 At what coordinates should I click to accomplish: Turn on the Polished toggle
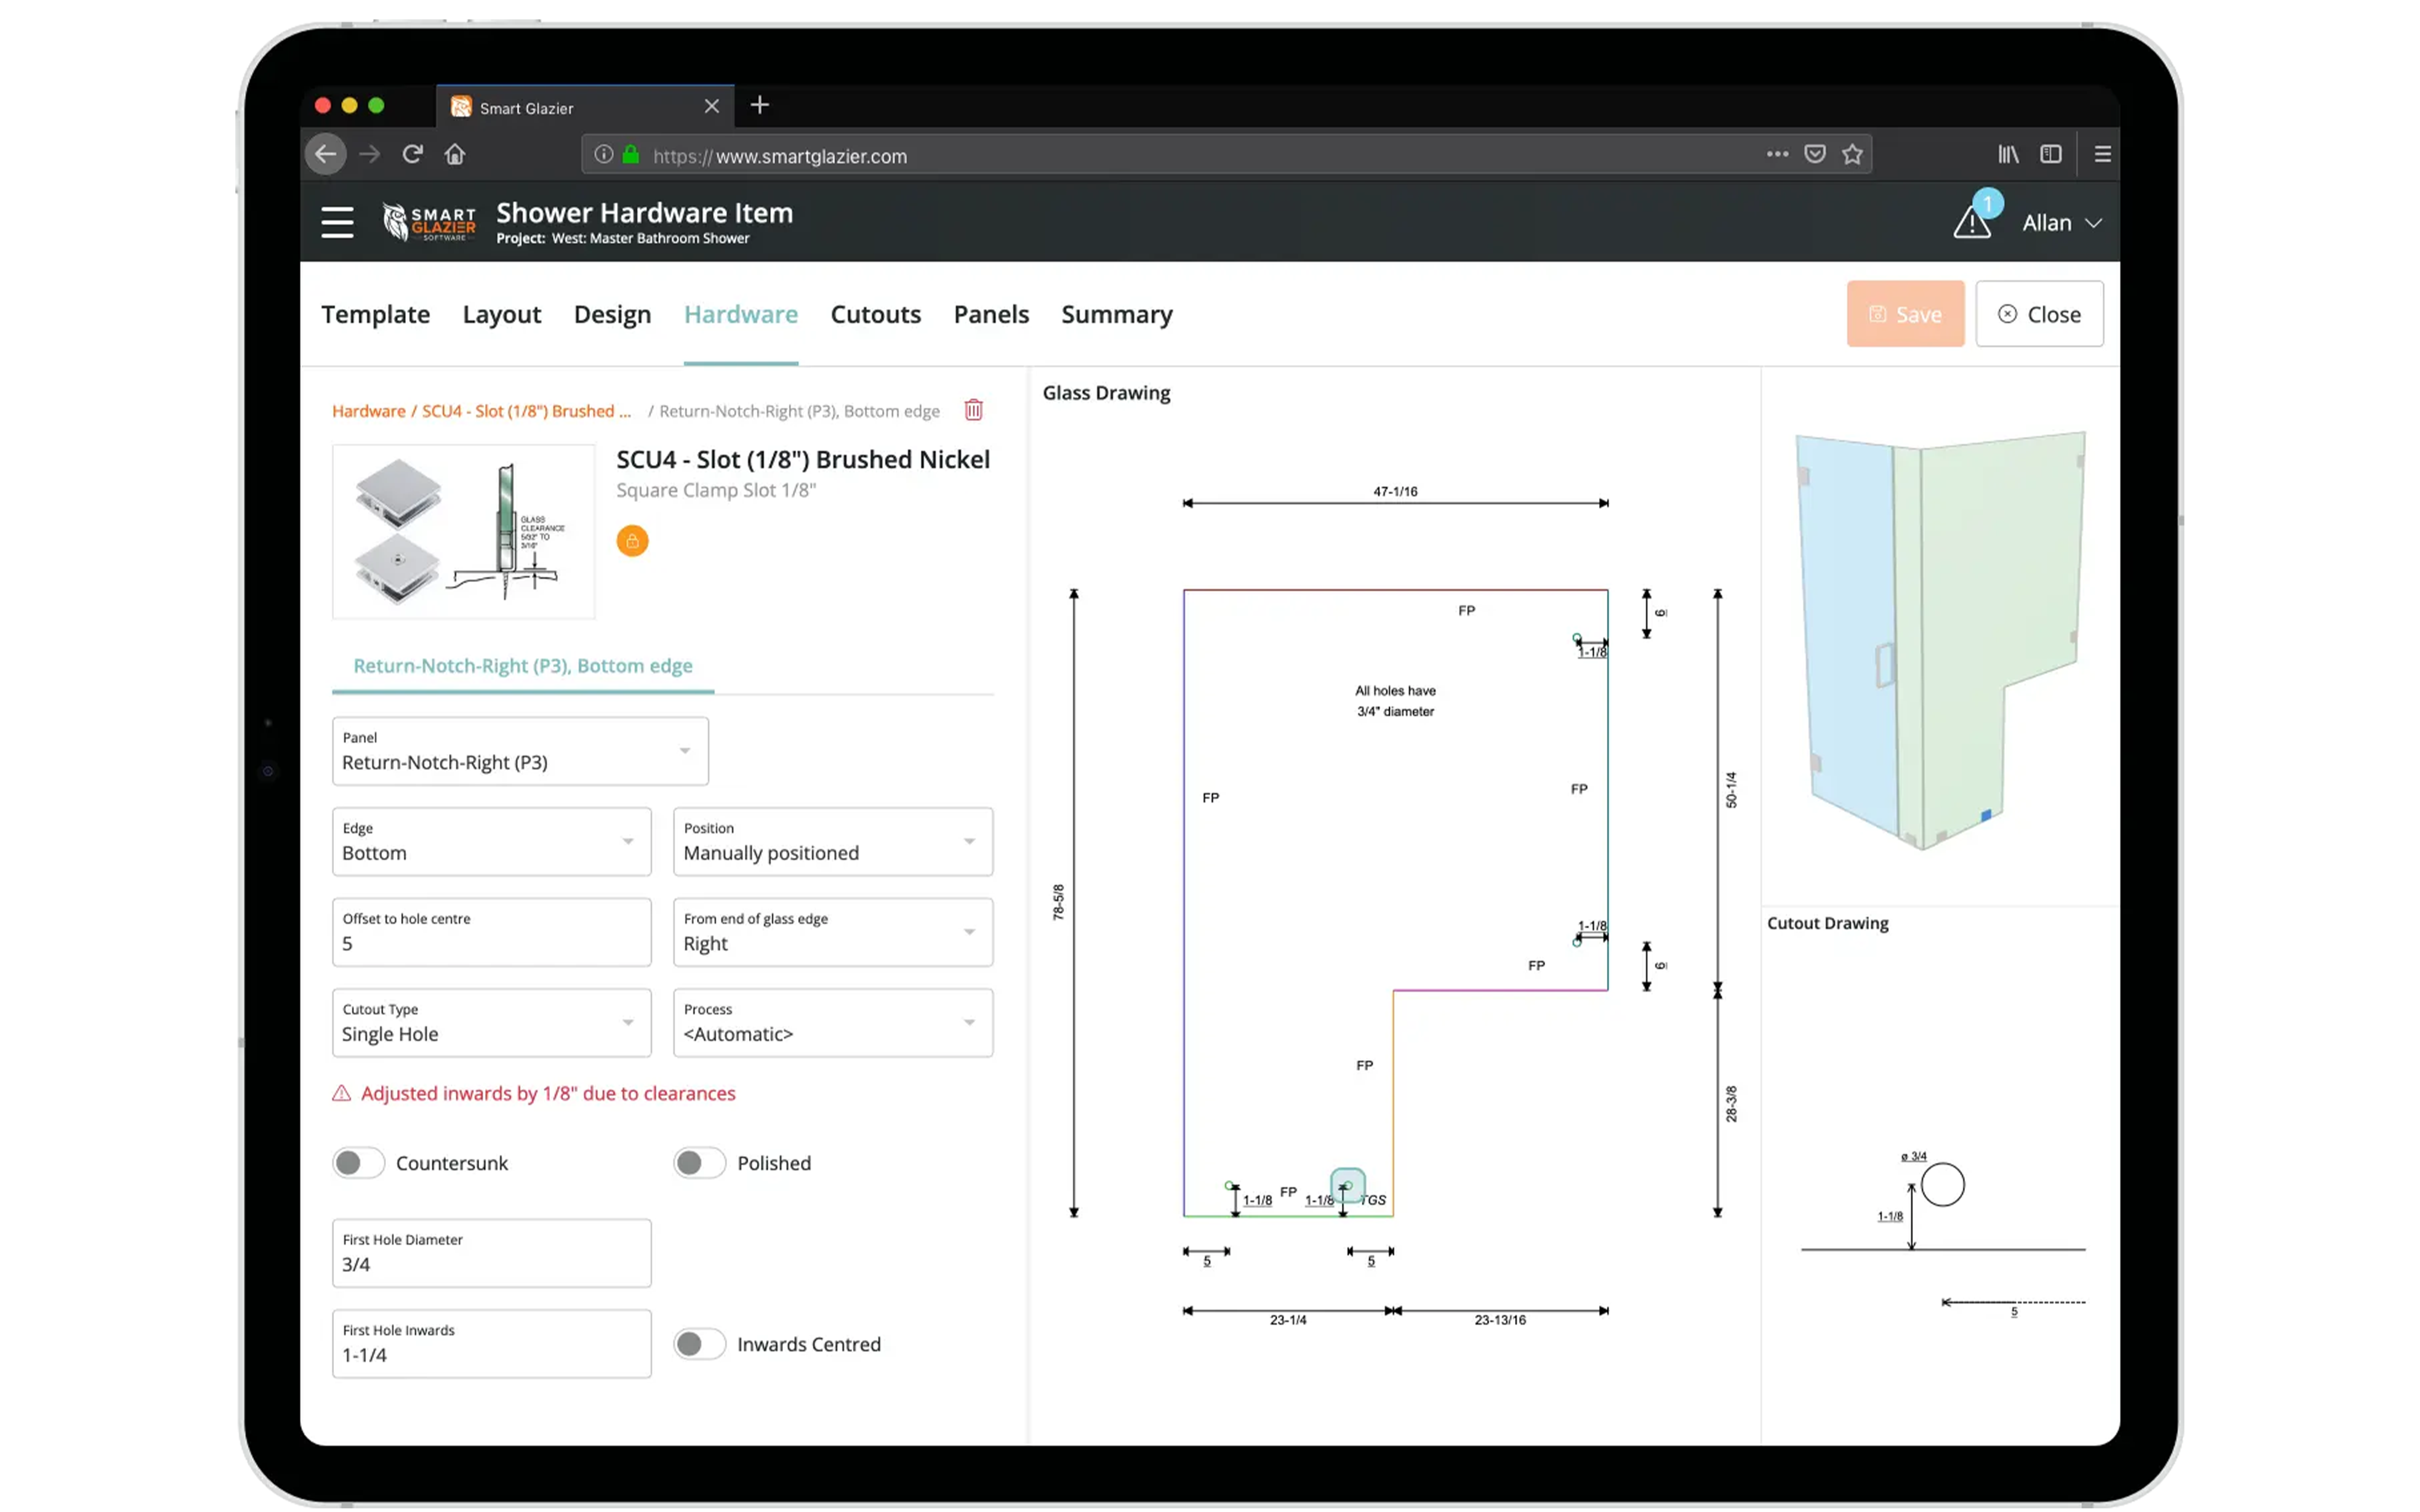coord(699,1163)
